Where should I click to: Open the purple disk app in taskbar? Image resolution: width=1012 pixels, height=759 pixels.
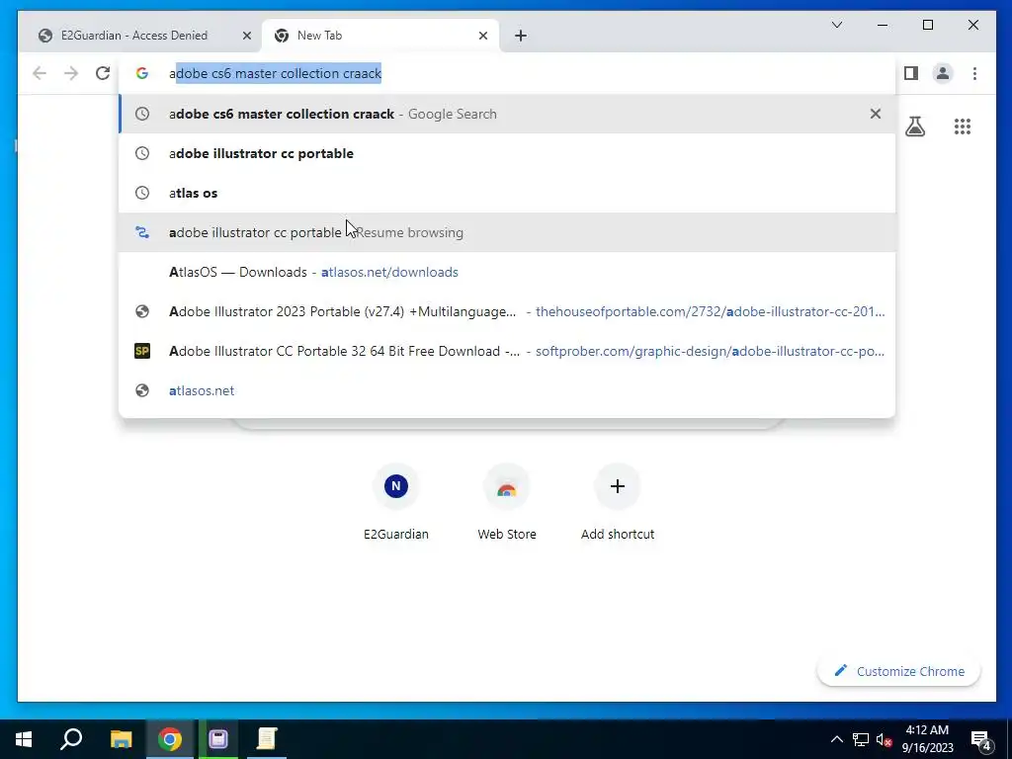(218, 739)
